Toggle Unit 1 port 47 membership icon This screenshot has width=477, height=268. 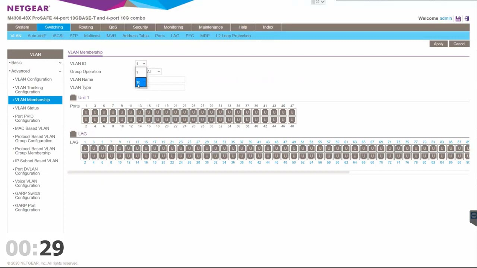(292, 112)
